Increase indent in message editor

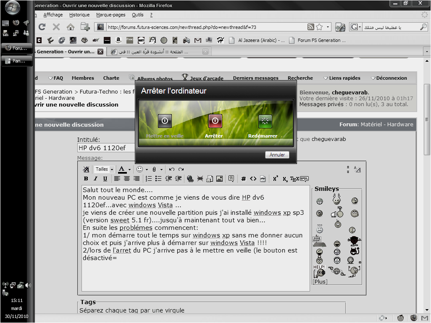(178, 179)
